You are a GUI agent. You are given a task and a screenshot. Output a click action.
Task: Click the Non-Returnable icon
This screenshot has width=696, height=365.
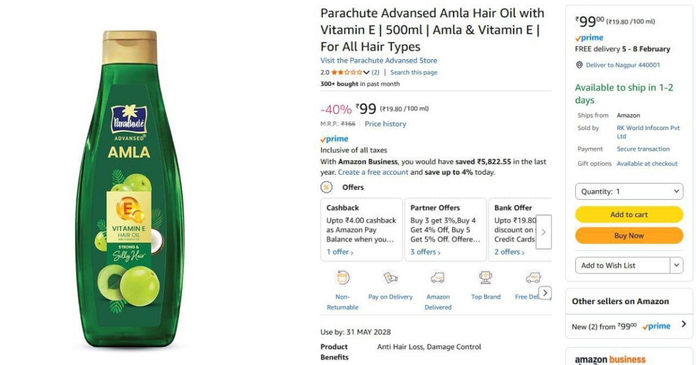(342, 278)
